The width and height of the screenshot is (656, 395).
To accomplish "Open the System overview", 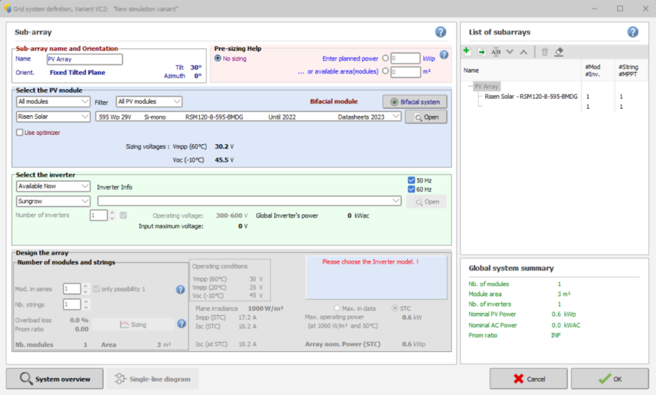I will point(54,379).
